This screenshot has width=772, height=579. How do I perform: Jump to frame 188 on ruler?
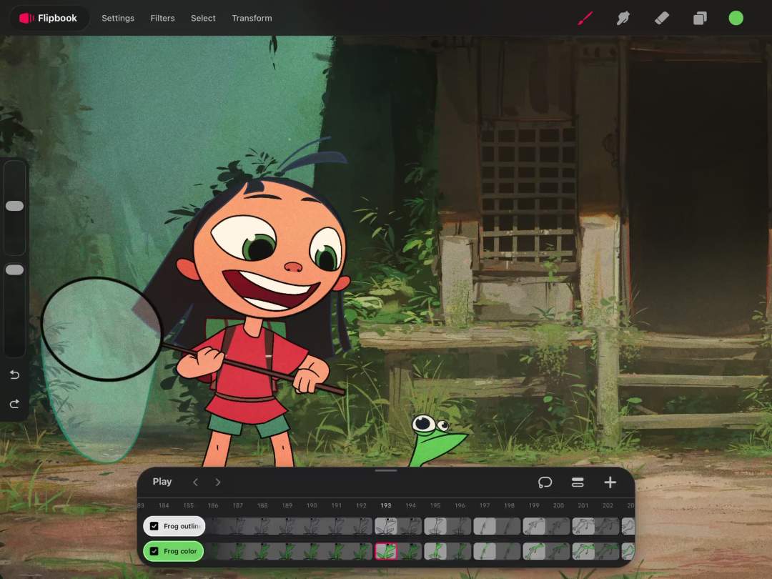point(262,505)
